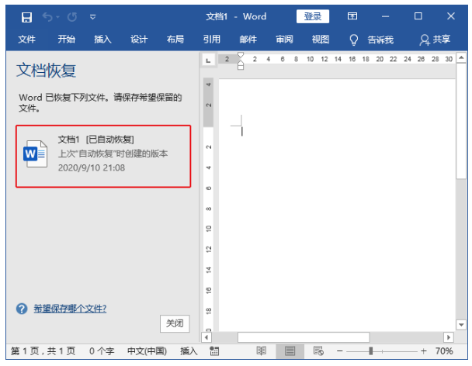Open the Undo history dropdown arrow
The height and width of the screenshot is (366, 472).
pyautogui.click(x=57, y=17)
